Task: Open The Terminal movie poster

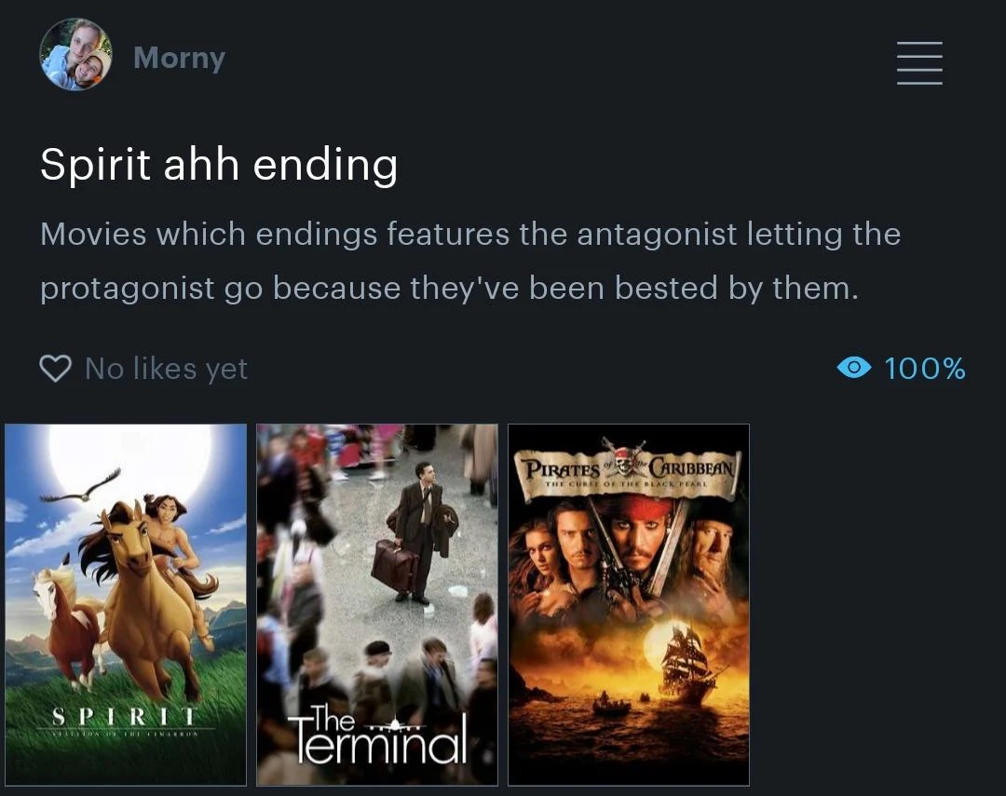Action: (377, 604)
